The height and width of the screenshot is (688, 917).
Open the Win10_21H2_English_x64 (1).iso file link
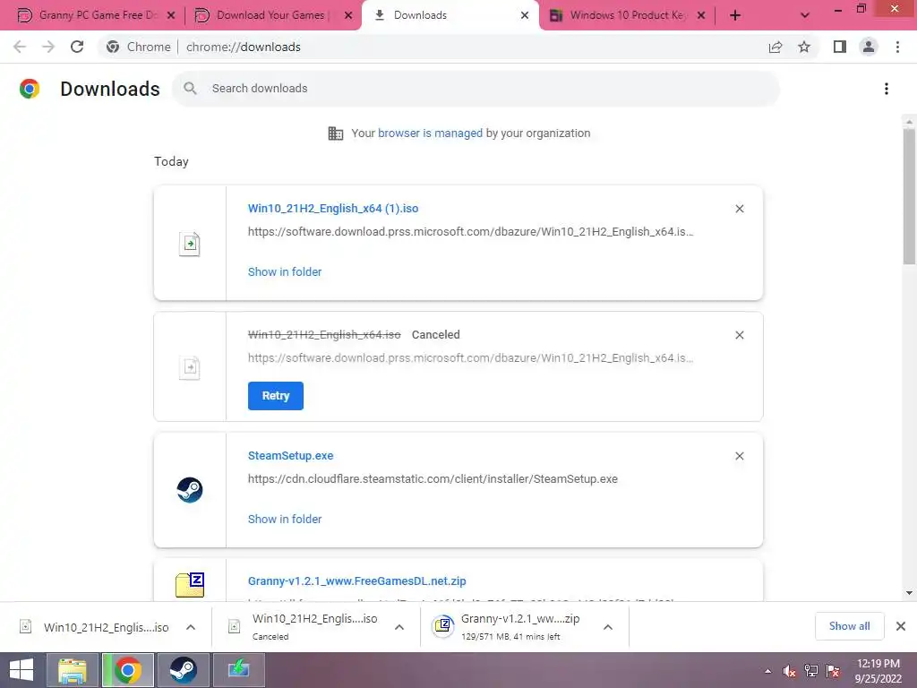click(333, 209)
